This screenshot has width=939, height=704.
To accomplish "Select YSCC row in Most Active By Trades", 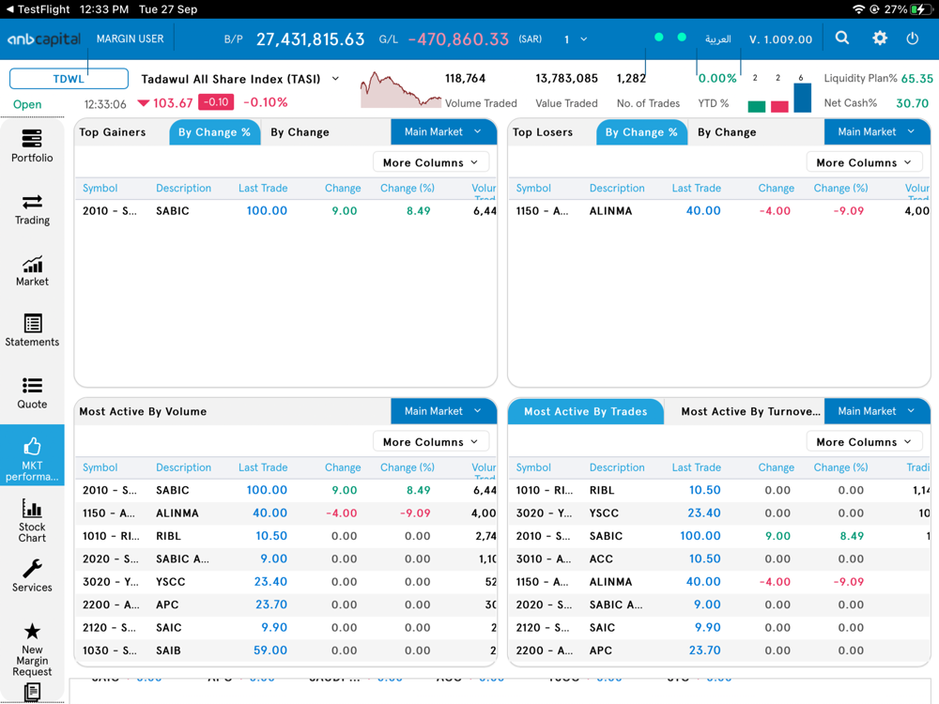I will tap(719, 513).
